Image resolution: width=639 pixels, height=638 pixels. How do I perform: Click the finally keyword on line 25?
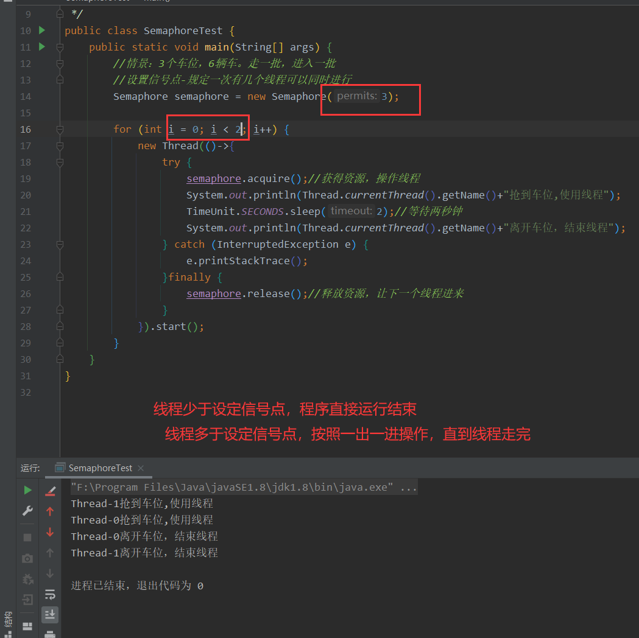(x=189, y=277)
